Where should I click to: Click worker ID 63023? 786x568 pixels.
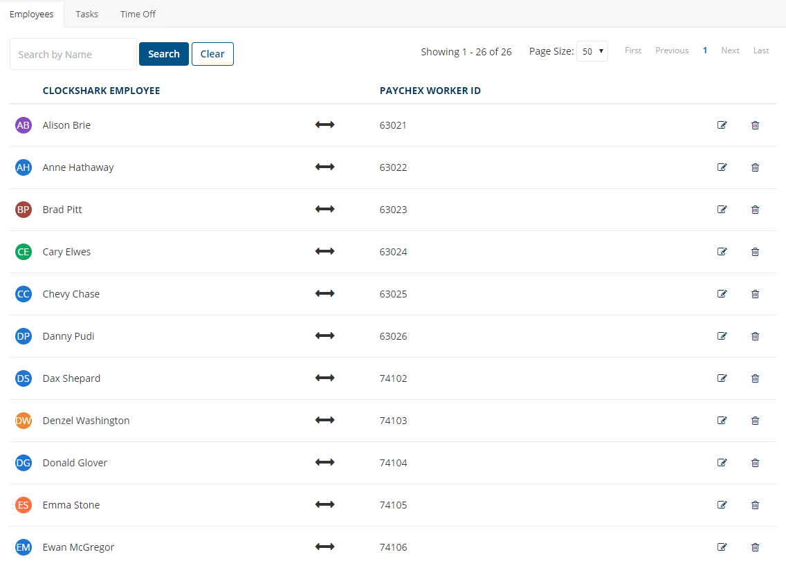point(394,209)
